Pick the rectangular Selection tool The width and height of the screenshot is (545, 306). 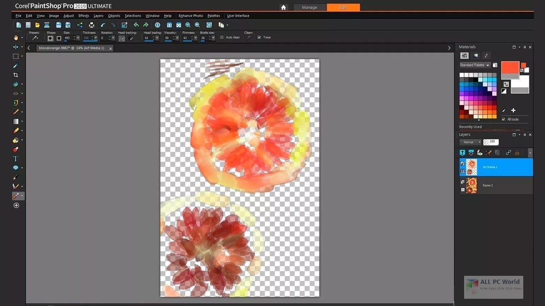coord(16,56)
